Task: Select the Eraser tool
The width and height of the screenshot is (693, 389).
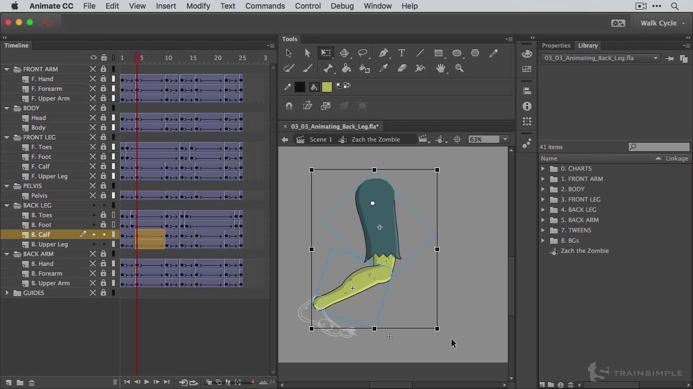Action: (402, 68)
